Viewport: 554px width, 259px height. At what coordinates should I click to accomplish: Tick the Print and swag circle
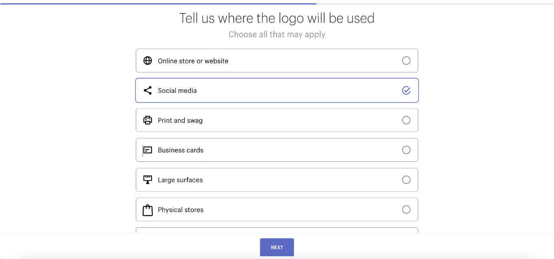pyautogui.click(x=406, y=120)
